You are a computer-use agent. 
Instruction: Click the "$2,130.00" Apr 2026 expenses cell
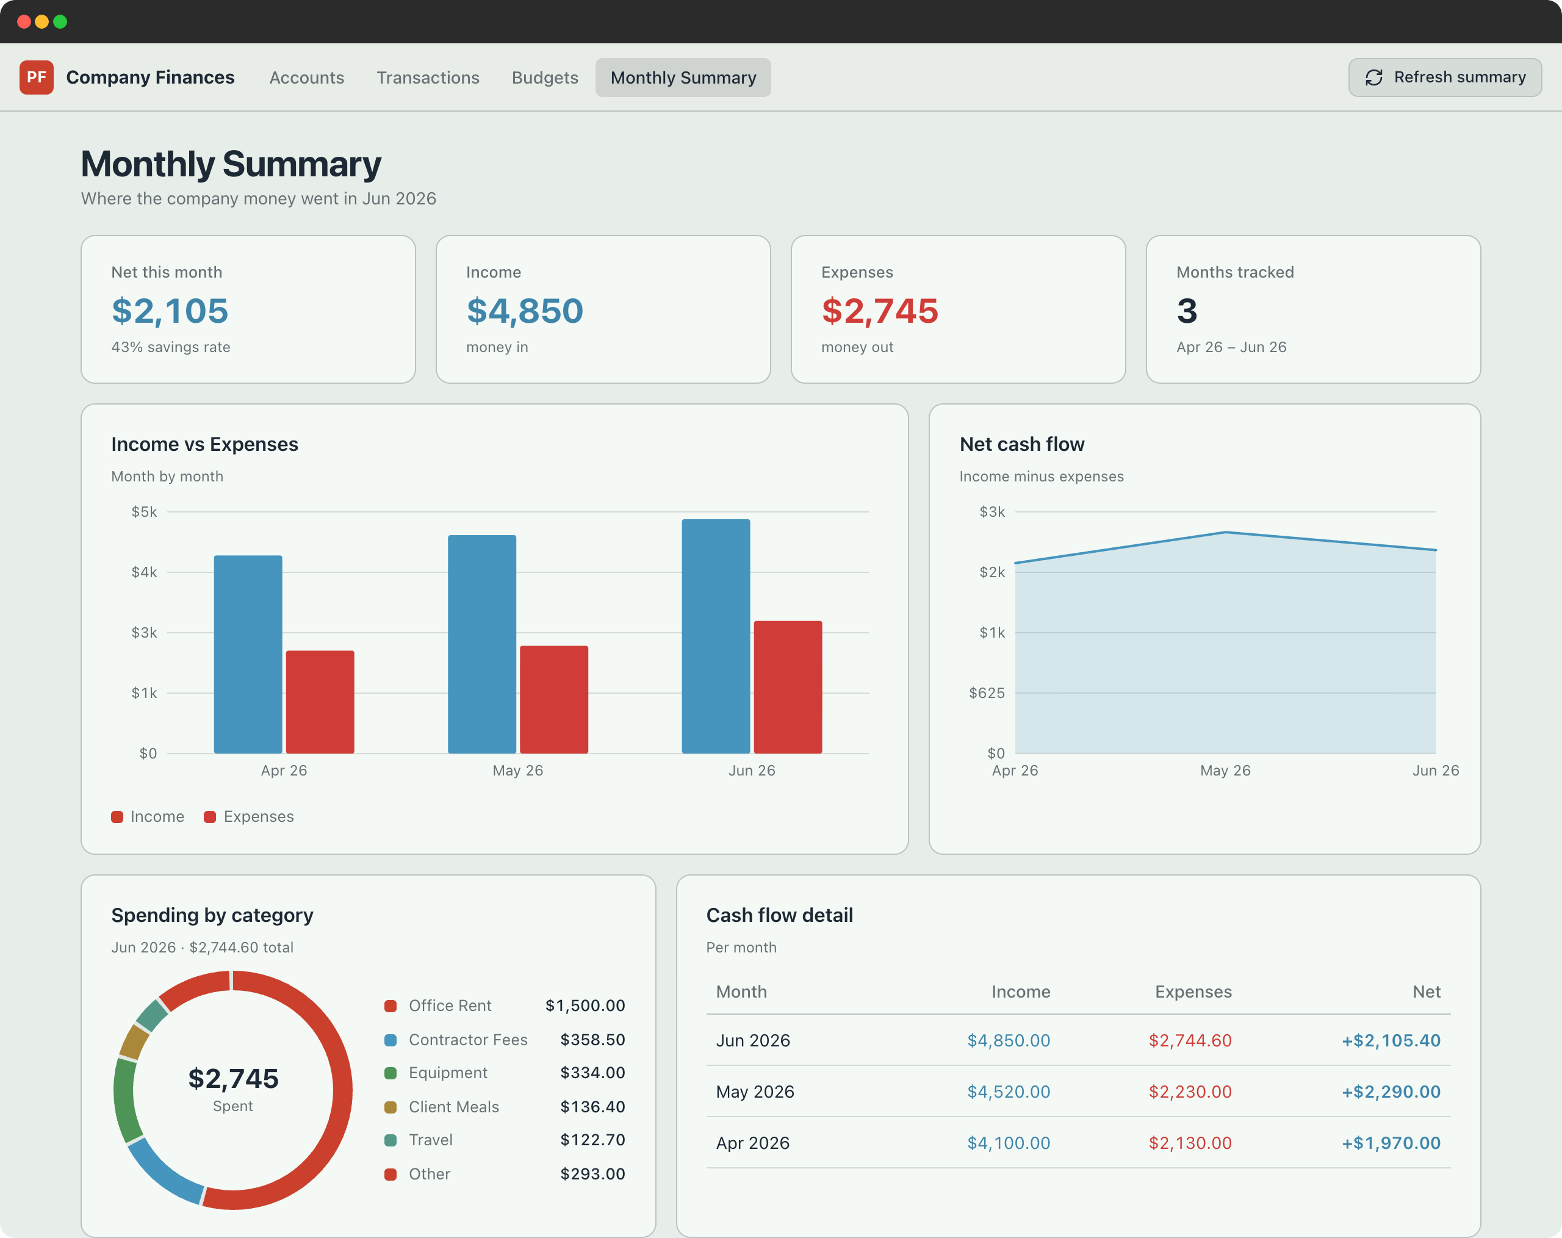[x=1190, y=1144]
